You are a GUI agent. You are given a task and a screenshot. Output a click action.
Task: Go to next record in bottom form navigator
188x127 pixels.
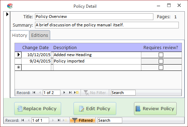pyautogui.click(x=53, y=120)
